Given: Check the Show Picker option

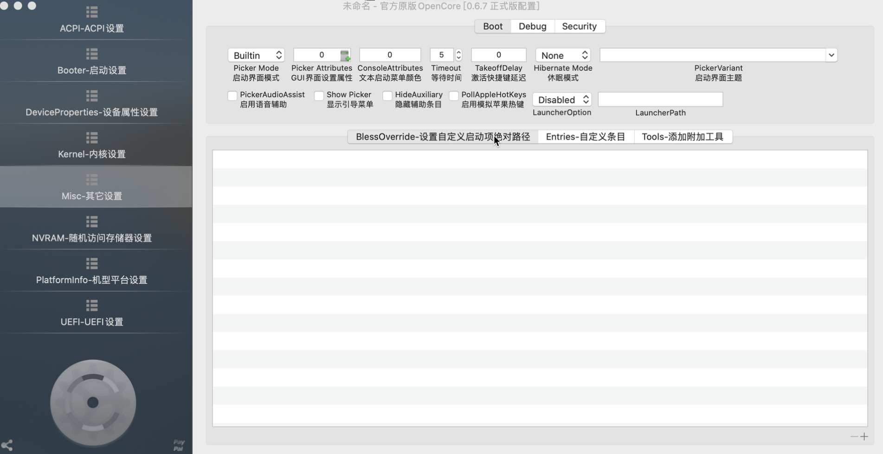Looking at the screenshot, I should [x=319, y=96].
